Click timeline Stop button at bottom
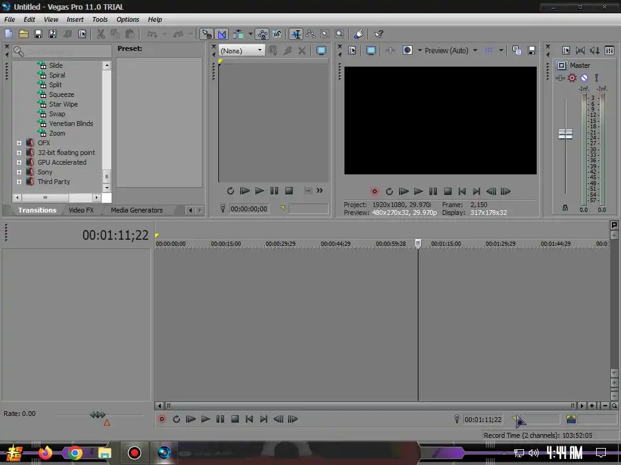Image resolution: width=621 pixels, height=465 pixels. tap(235, 419)
